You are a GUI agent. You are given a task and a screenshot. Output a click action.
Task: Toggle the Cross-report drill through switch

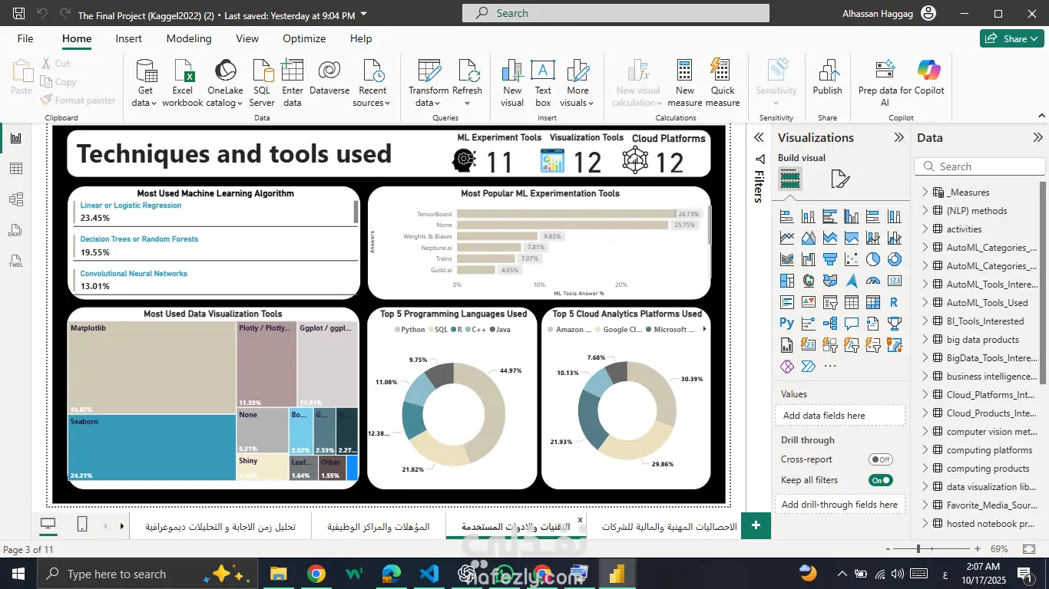click(881, 459)
